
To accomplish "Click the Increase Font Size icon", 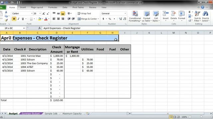I will [44, 14].
